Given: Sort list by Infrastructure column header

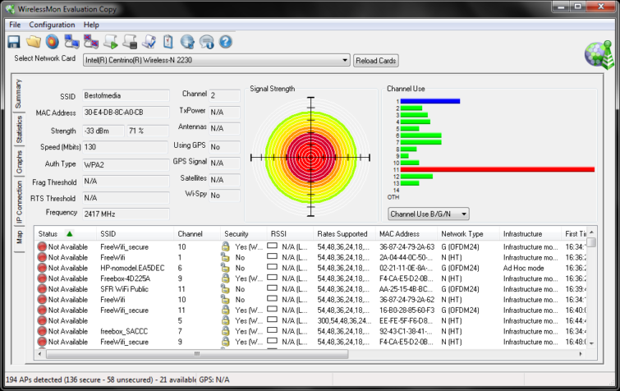Looking at the screenshot, I should point(530,233).
